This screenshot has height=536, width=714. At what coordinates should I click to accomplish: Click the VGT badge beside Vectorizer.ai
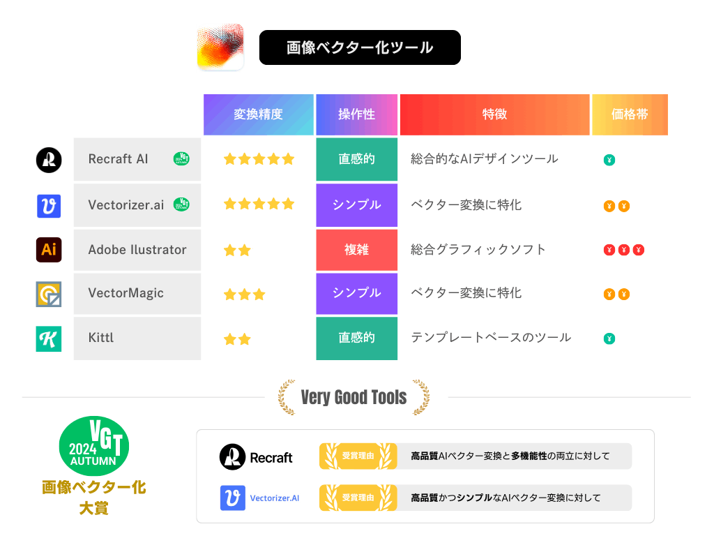pos(181,204)
